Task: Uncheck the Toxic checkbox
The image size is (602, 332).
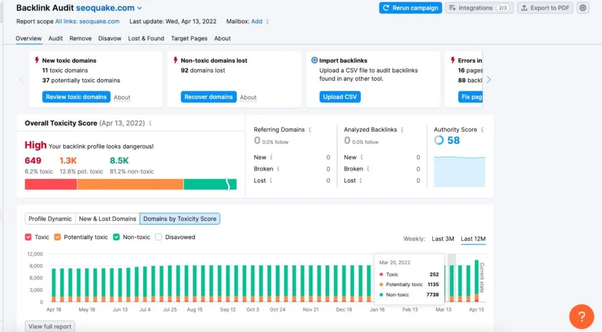Action: [28, 238]
